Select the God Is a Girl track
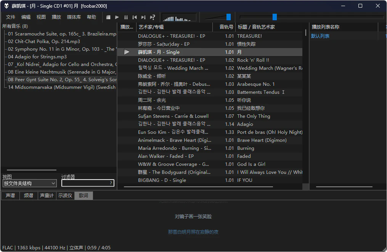This screenshot has height=252, width=387. click(x=210, y=164)
